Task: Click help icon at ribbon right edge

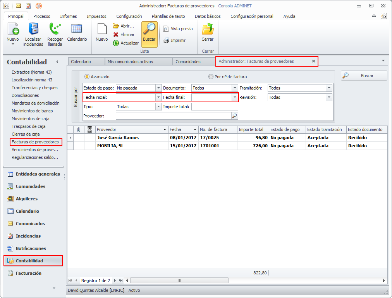Action: (x=384, y=16)
